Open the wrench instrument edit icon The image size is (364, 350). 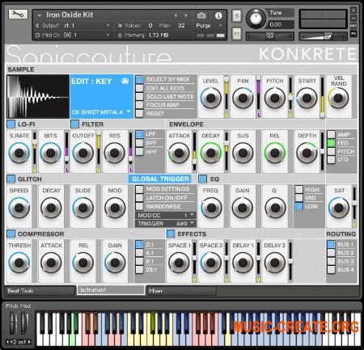click(x=18, y=14)
